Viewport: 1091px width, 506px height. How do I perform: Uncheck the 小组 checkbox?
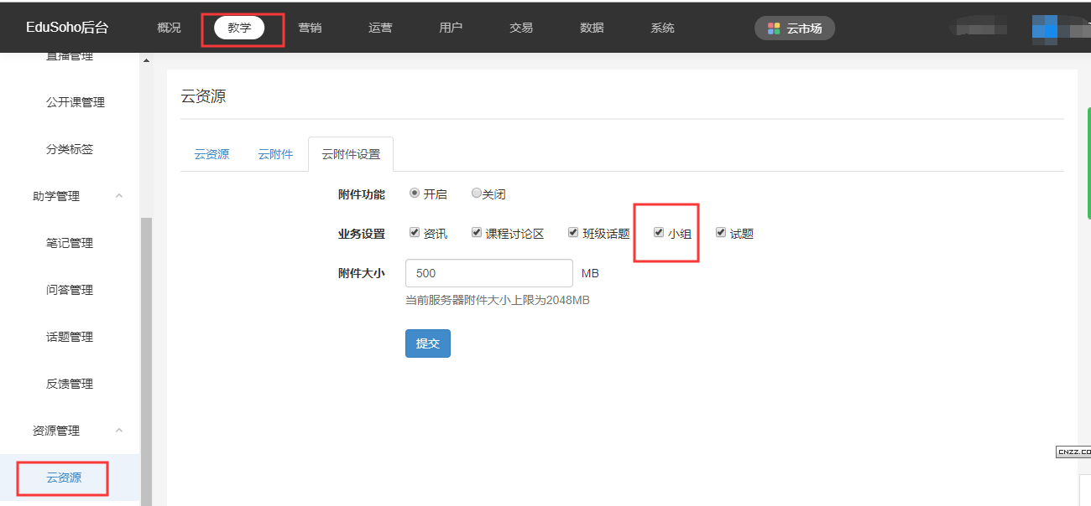(659, 233)
